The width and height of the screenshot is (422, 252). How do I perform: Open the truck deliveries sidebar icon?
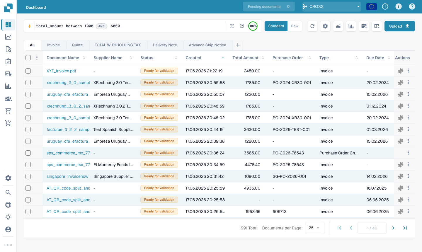coord(8,74)
